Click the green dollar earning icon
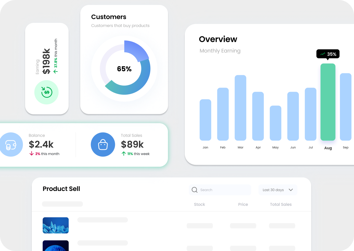The width and height of the screenshot is (354, 251). coord(46,92)
